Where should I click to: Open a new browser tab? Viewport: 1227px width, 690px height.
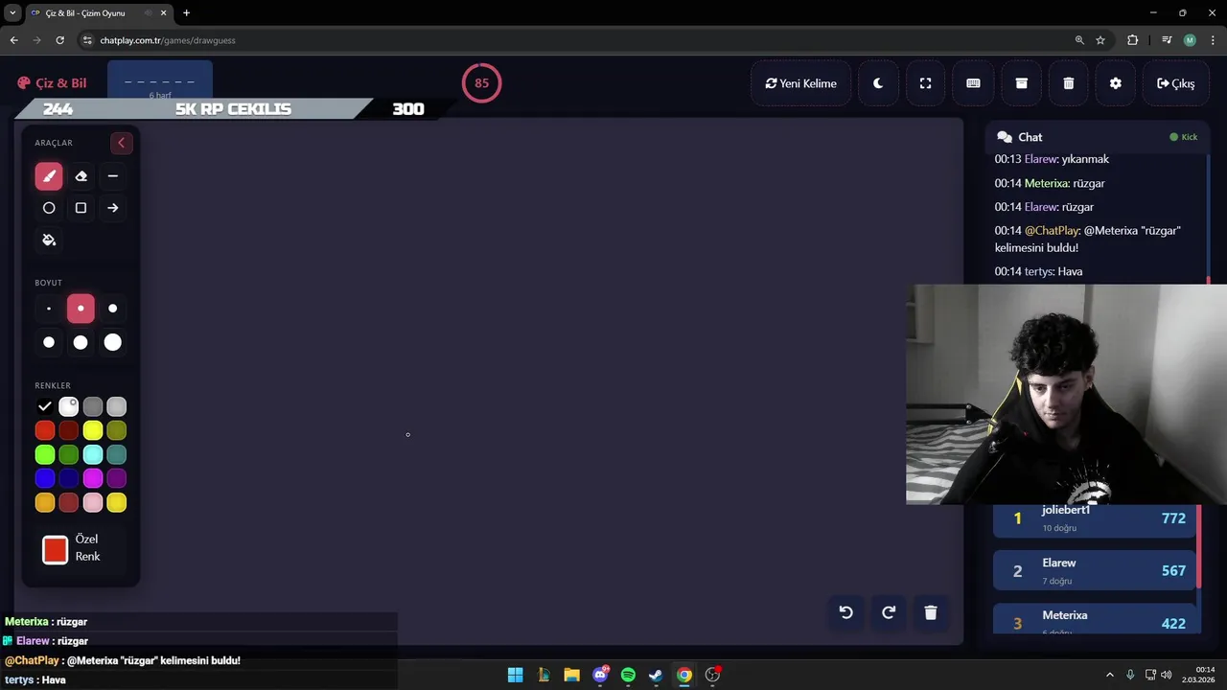click(x=186, y=13)
